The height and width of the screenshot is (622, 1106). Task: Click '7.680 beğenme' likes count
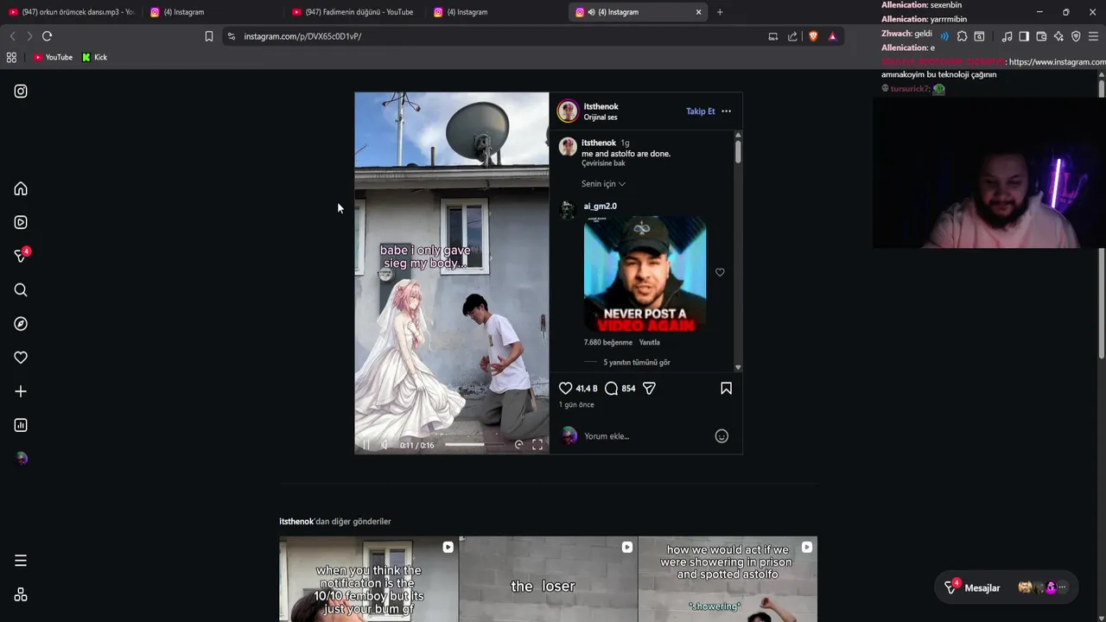pos(608,342)
